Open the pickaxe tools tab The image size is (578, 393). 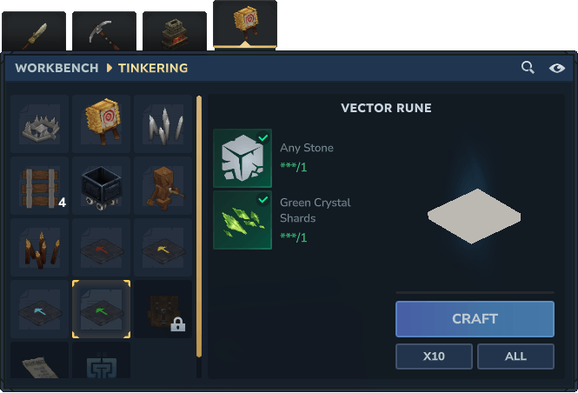point(104,31)
